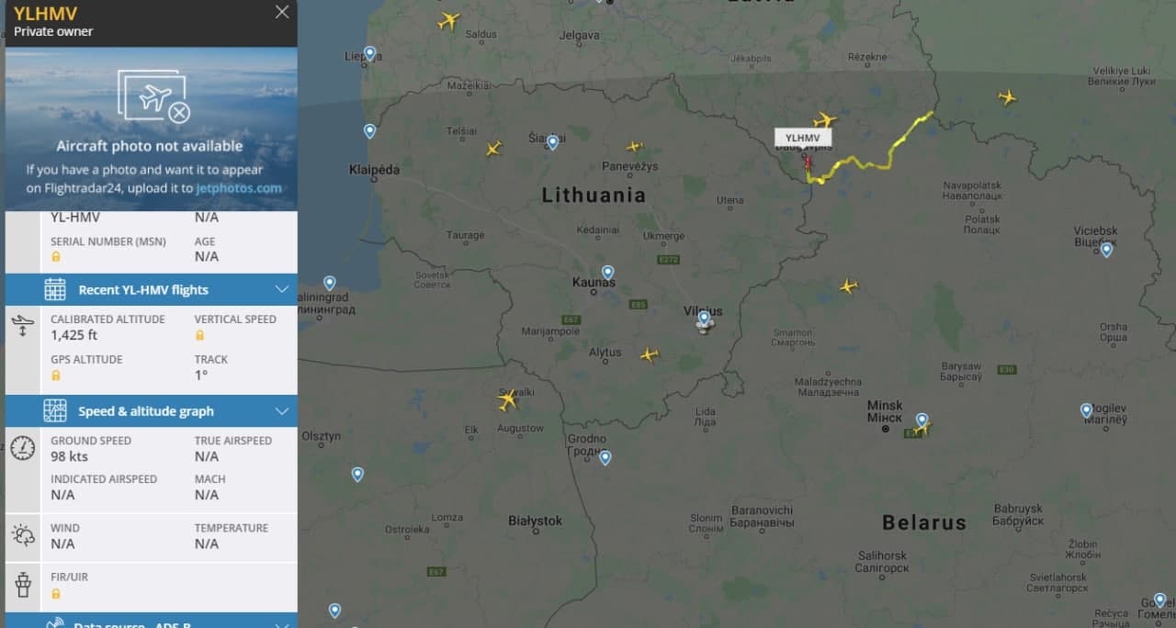Expand the Speed & altitude graph section
Screen dimensions: 1176x628
pos(152,411)
